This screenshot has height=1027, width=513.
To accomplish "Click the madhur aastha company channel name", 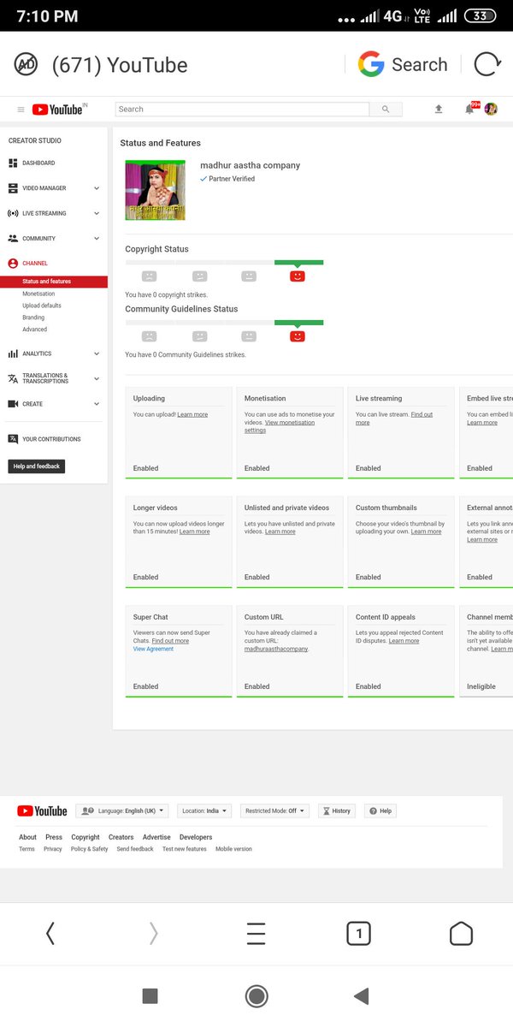I will (x=250, y=165).
